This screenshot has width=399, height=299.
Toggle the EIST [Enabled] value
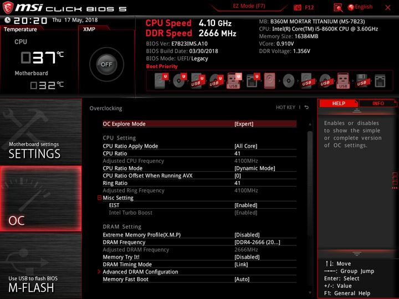coord(246,205)
